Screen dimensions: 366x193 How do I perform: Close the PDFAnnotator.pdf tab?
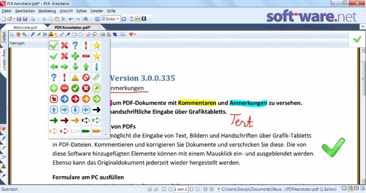pos(99,27)
